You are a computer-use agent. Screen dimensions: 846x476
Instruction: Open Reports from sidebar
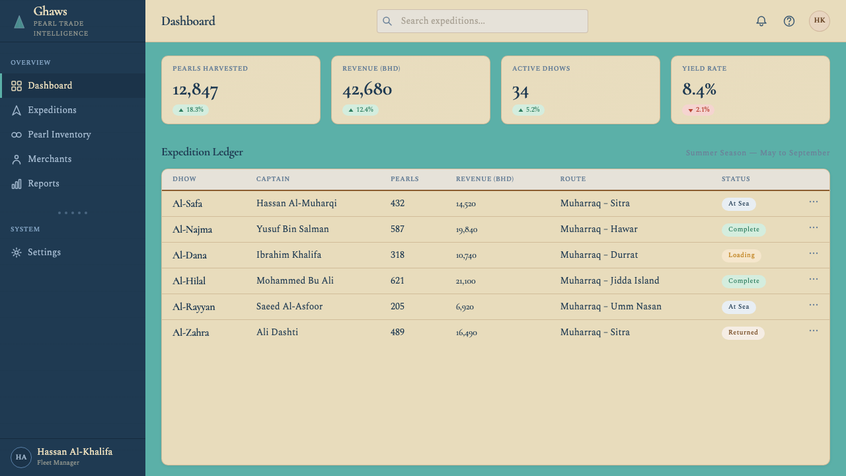pos(73,184)
